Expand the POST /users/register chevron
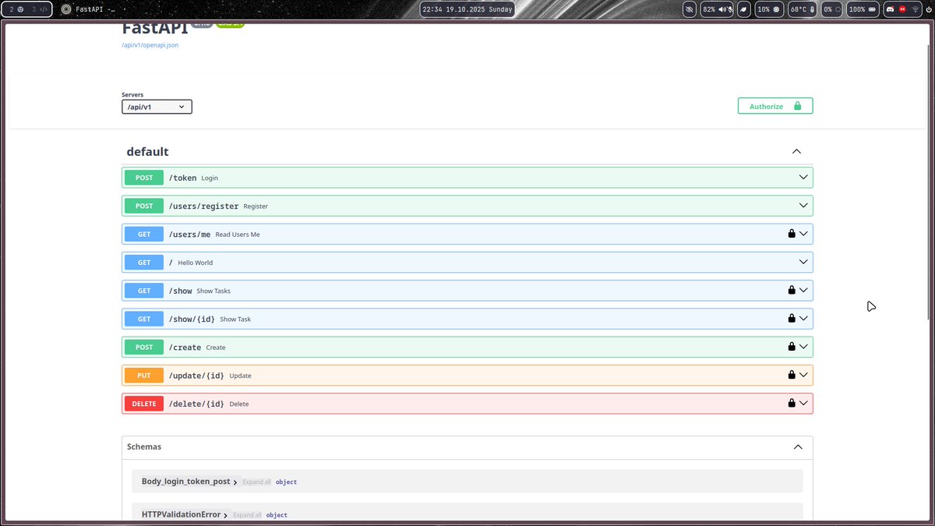This screenshot has height=526, width=935. coord(803,205)
